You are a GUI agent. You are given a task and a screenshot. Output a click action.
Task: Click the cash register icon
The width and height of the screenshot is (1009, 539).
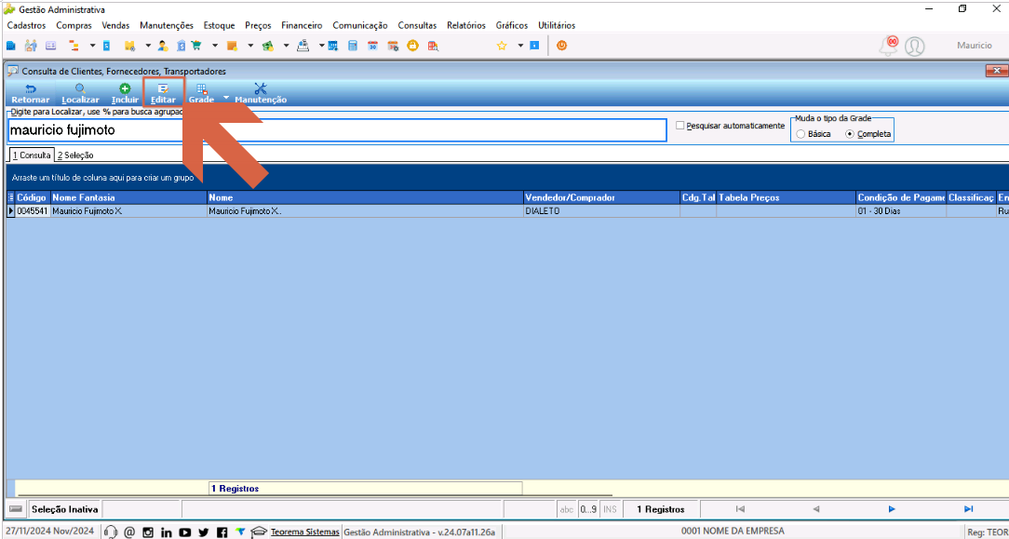click(303, 46)
